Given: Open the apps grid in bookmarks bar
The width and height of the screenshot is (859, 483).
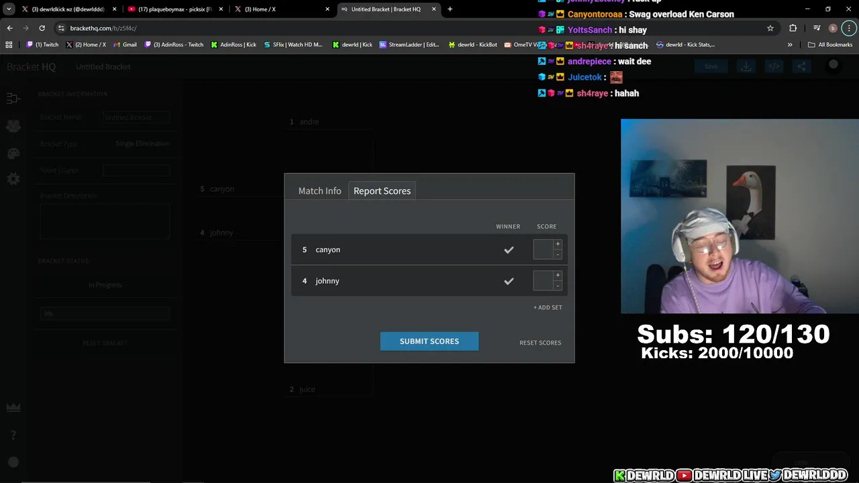Looking at the screenshot, I should 9,45.
